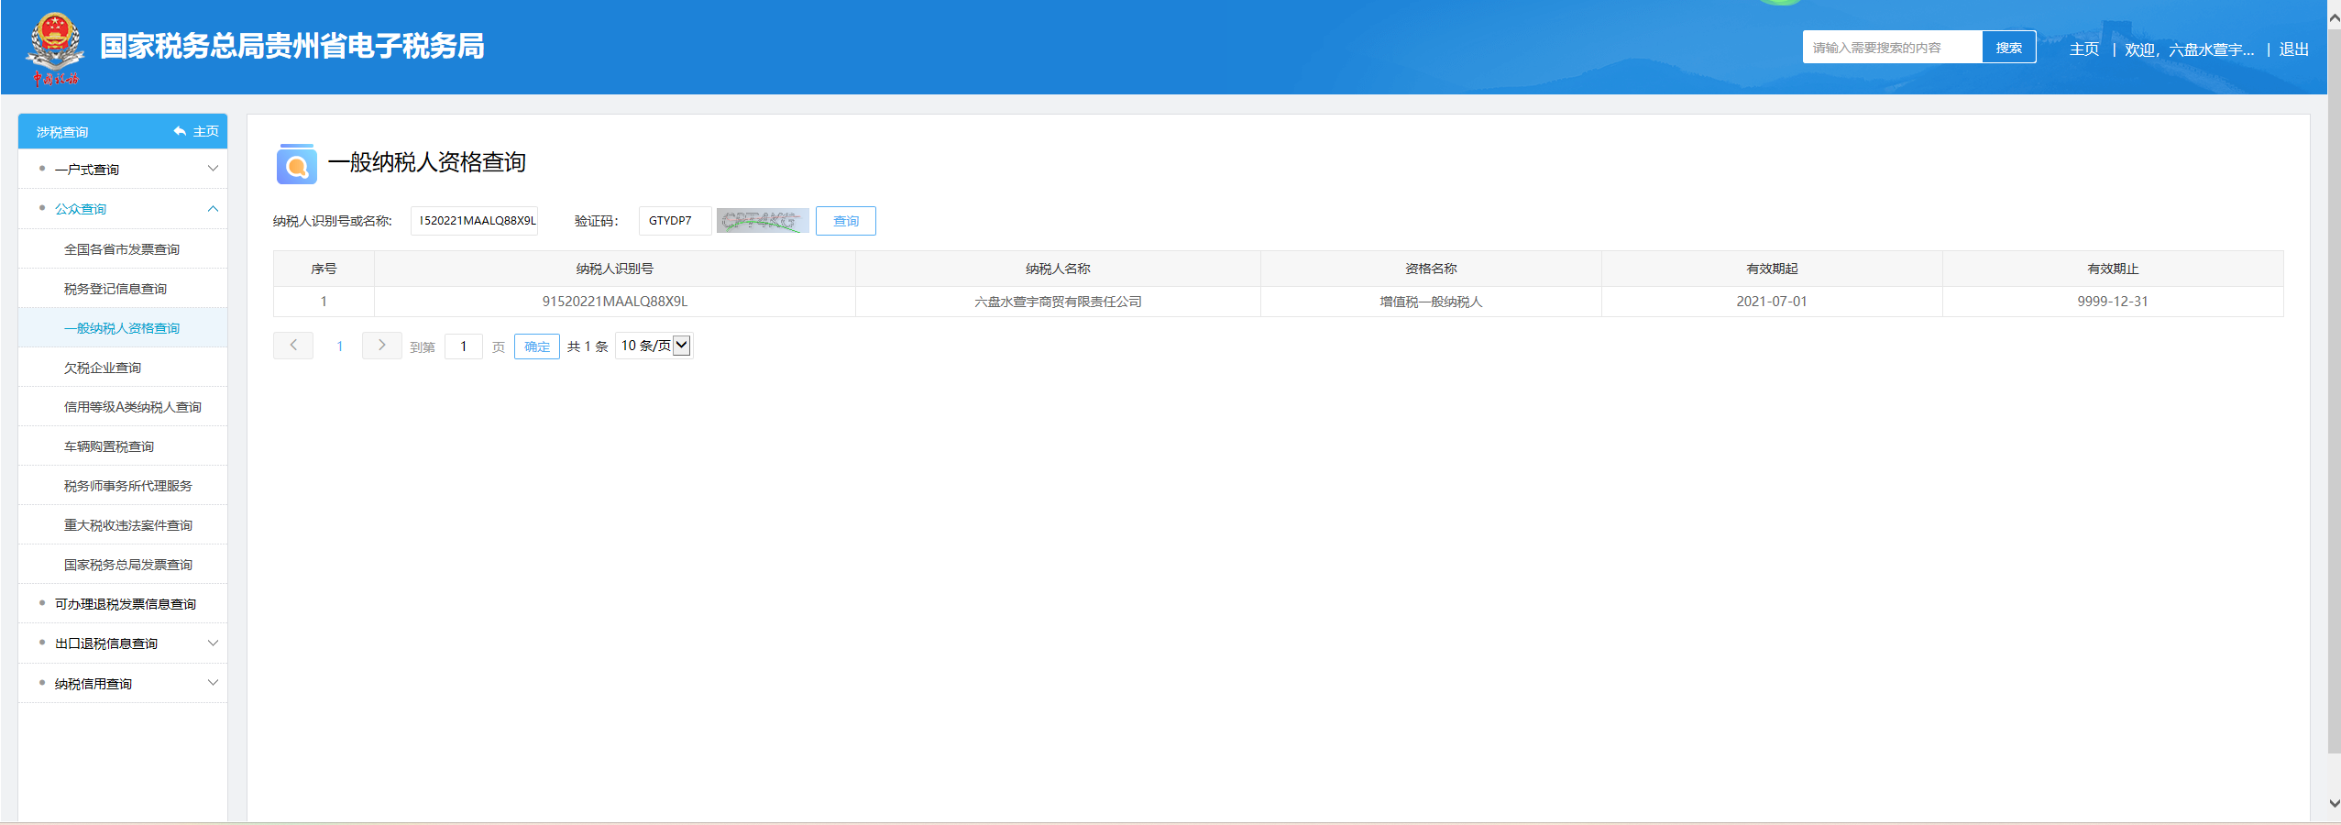Viewport: 2341px width, 825px height.
Task: Go to previous page arrow
Action: (293, 346)
